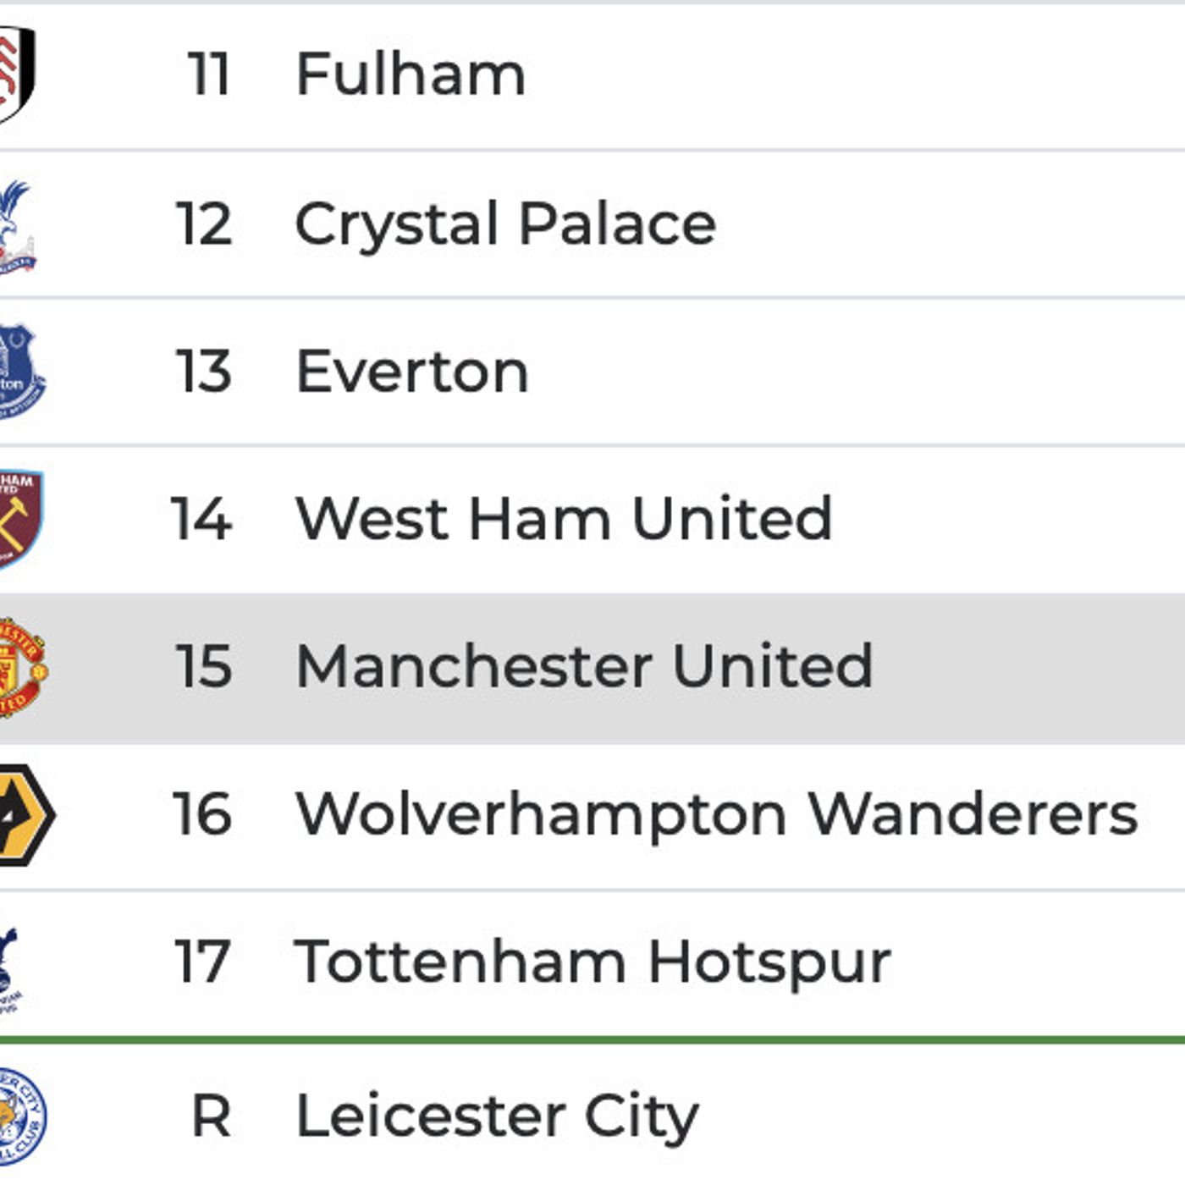Click the Crystal Palace eagle crest
This screenshot has width=1185, height=1185.
pyautogui.click(x=15, y=227)
